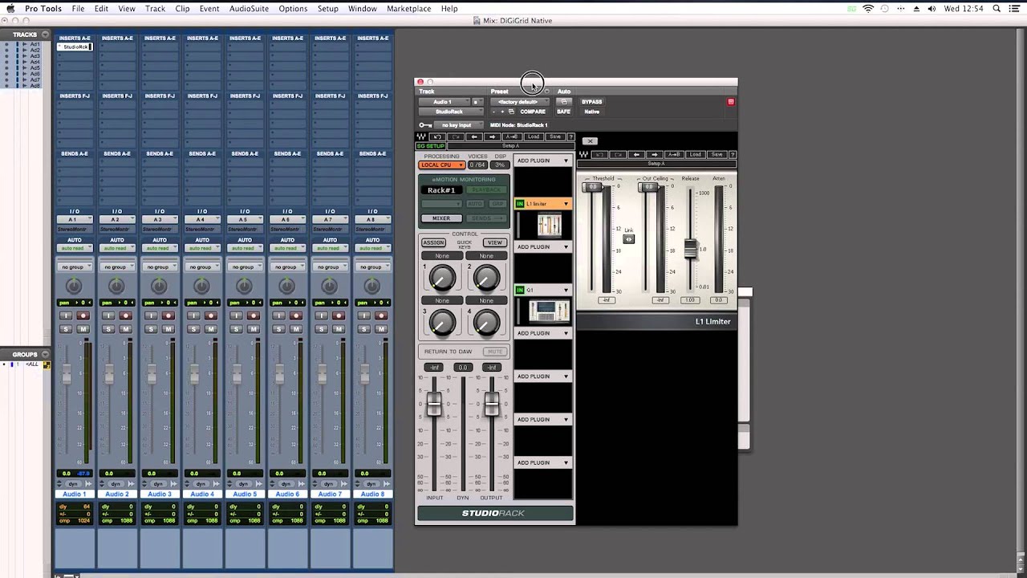Screen dimensions: 1027x578
Task: Click the L1 Limiter Release slider handle
Action: click(x=690, y=249)
